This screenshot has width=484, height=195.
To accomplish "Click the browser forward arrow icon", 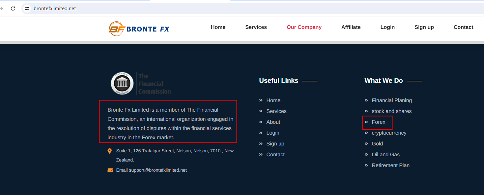I will tap(1, 9).
